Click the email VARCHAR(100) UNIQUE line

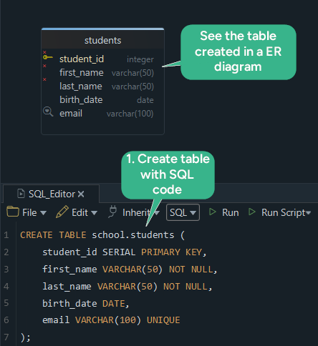[x=111, y=320]
